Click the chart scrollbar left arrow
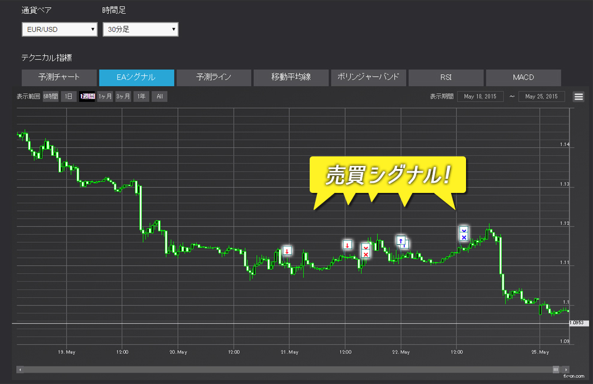The width and height of the screenshot is (593, 384). click(x=20, y=370)
